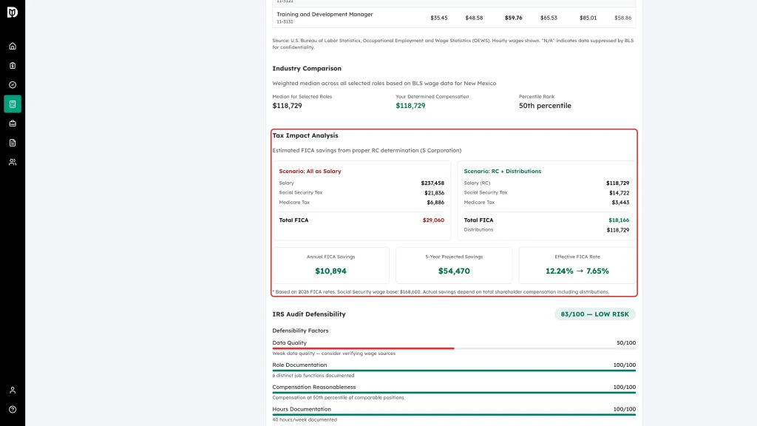Click the 50th percentile value
The height and width of the screenshot is (426, 757).
point(545,106)
